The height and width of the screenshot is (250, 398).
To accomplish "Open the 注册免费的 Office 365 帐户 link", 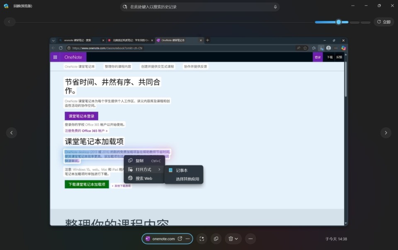I will (x=85, y=130).
